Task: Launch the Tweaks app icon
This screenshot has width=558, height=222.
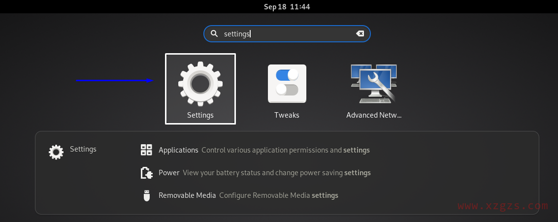Action: click(287, 84)
